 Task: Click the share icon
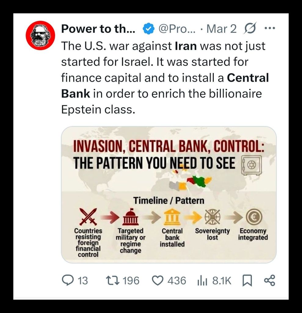pyautogui.click(x=269, y=280)
